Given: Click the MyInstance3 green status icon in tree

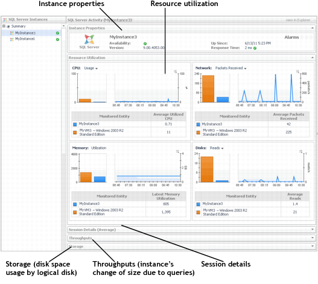Looking at the screenshot, I should pos(57,33).
